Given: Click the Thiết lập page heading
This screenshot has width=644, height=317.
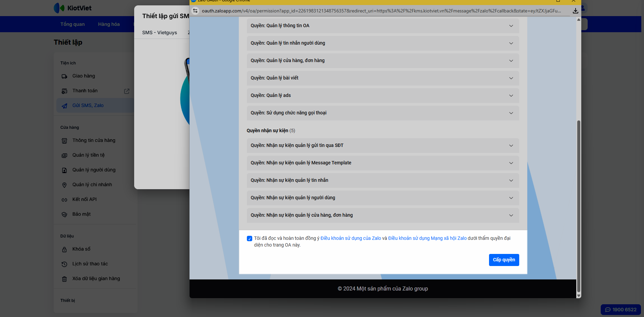Looking at the screenshot, I should pyautogui.click(x=68, y=42).
